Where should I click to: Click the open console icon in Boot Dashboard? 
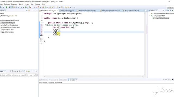coord(20,71)
